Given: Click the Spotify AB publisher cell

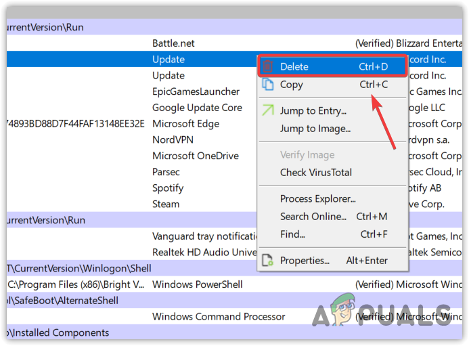Looking at the screenshot, I should [x=425, y=188].
